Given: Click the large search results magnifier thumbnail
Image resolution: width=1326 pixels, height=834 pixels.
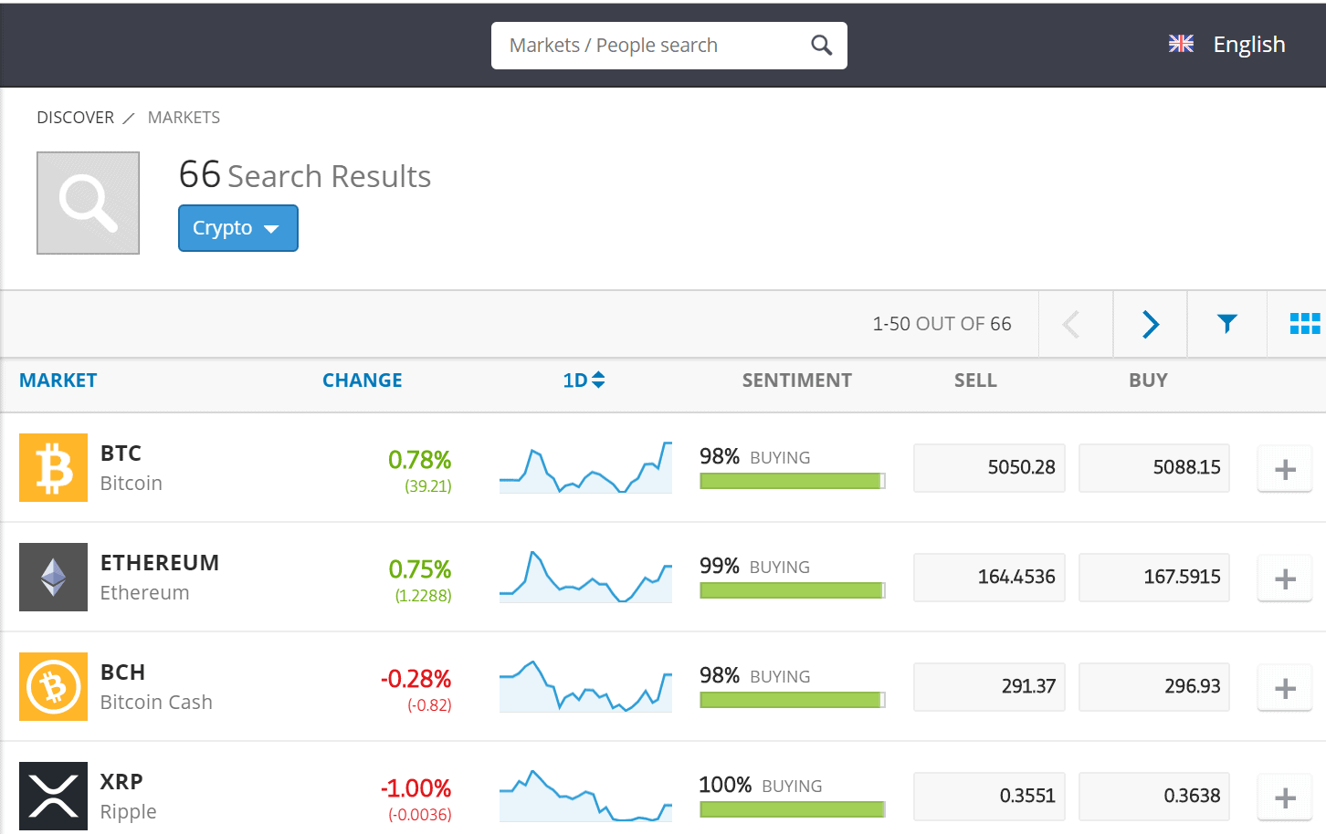Looking at the screenshot, I should click(88, 203).
